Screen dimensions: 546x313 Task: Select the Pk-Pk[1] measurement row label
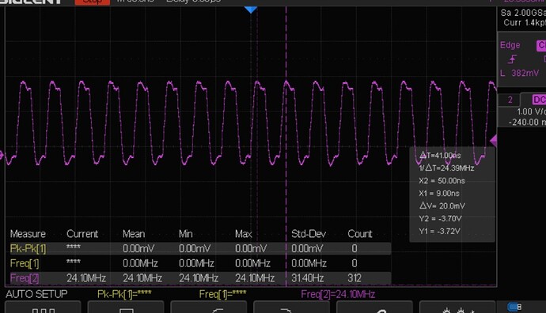coord(28,248)
